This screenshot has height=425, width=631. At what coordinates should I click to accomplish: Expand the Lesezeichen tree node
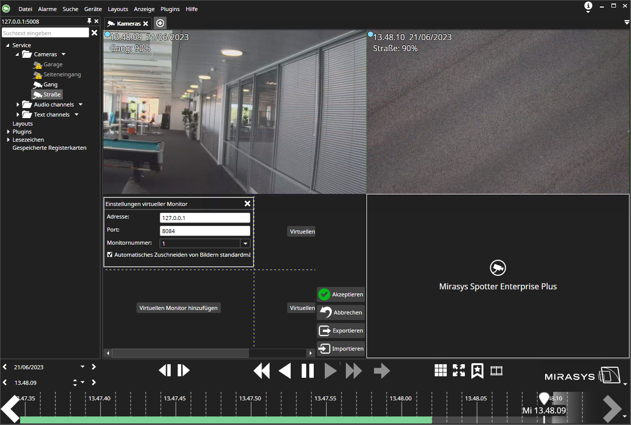coord(8,140)
